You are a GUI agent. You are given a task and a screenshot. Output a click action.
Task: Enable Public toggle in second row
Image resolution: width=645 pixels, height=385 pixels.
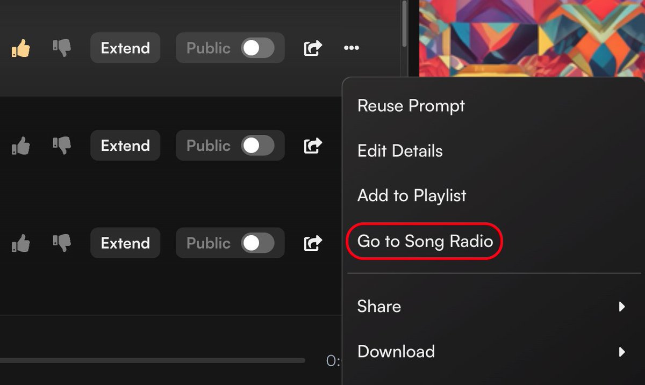click(257, 146)
